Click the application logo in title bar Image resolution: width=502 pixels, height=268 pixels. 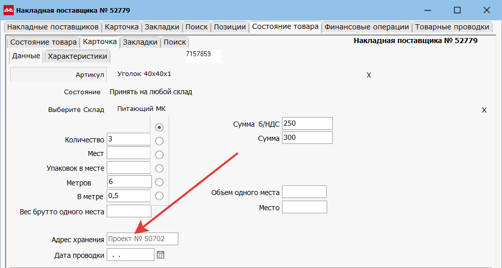pyautogui.click(x=9, y=10)
